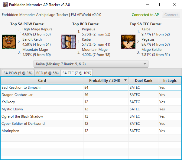Click the High Mage Kepura portrait icon

tap(9, 42)
